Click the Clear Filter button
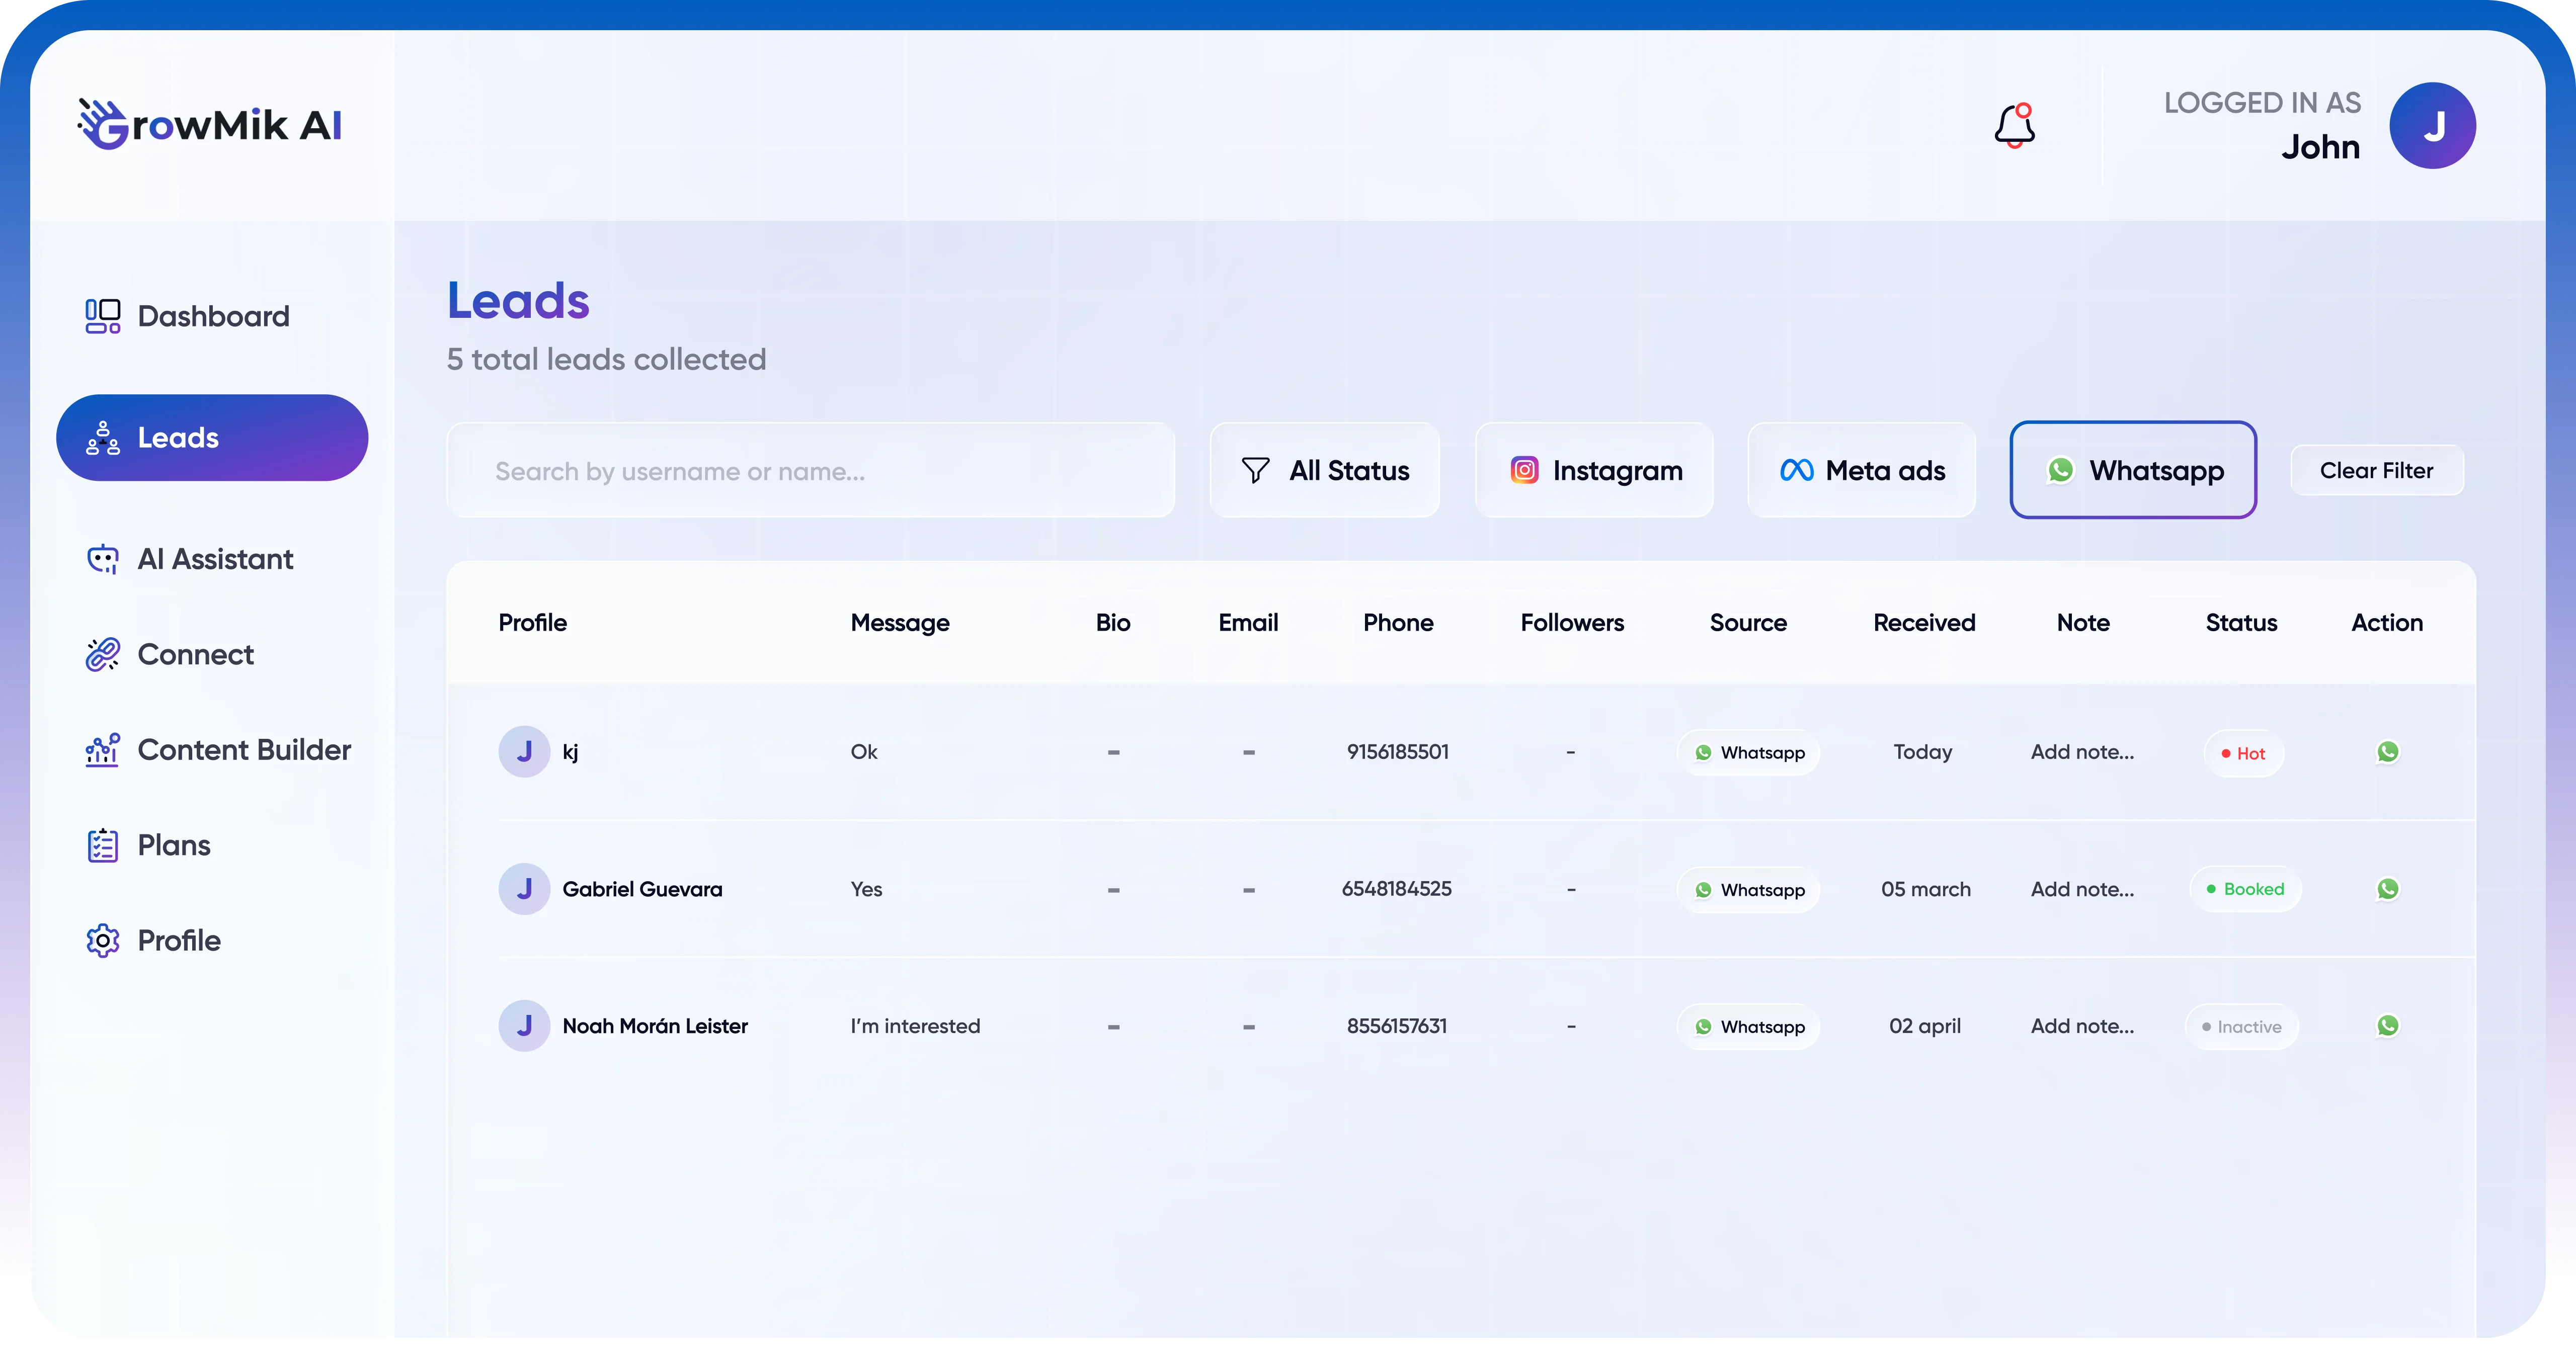The height and width of the screenshot is (1368, 2576). pyautogui.click(x=2377, y=470)
